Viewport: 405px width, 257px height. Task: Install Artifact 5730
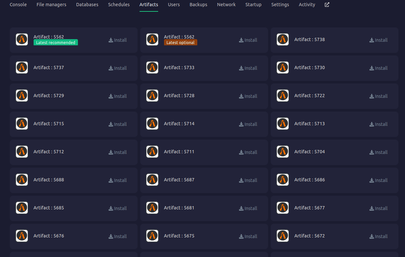click(x=379, y=68)
